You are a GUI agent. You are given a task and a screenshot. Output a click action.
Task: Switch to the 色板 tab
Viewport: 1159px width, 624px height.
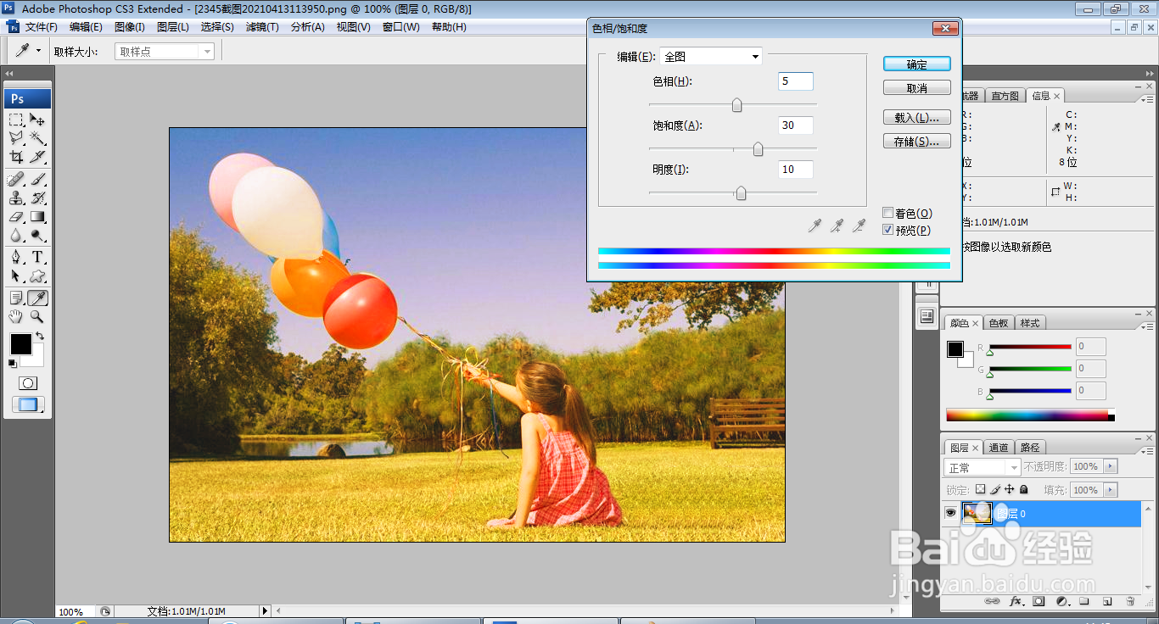pos(999,323)
